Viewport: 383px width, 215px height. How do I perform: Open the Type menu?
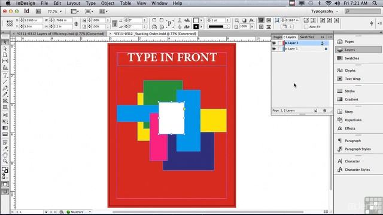pos(90,3)
